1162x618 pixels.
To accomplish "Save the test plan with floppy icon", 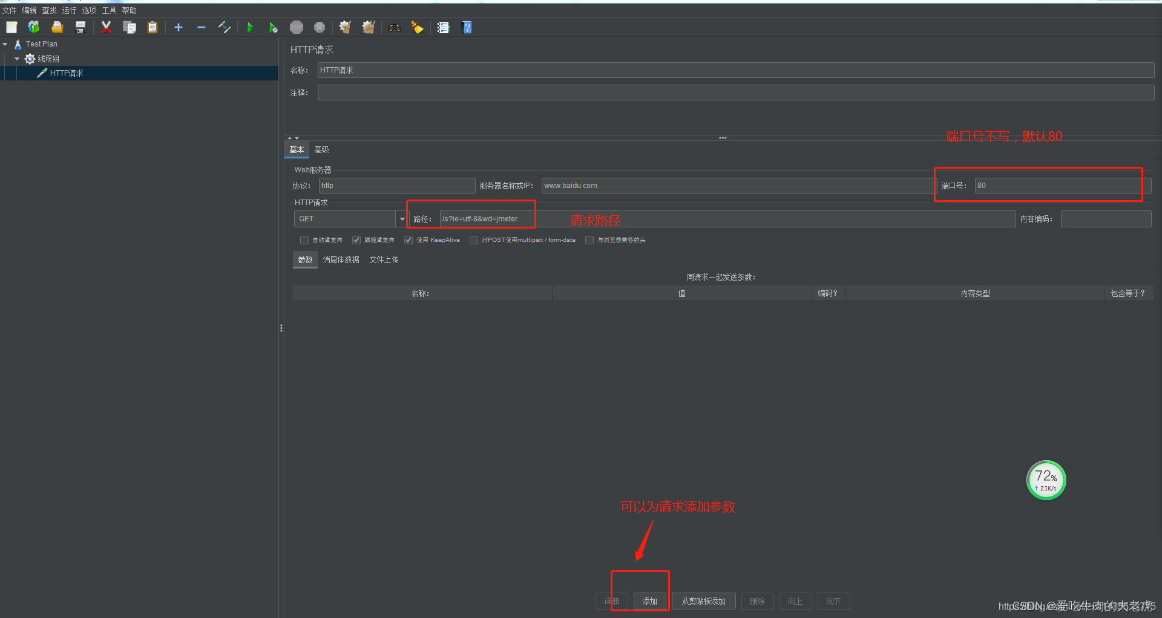I will [x=80, y=27].
